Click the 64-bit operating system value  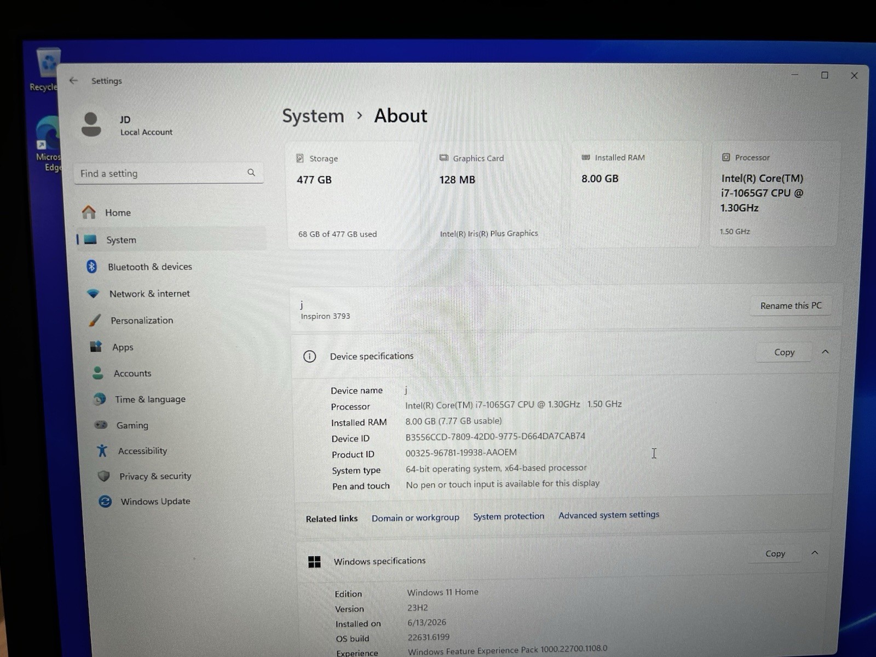tap(496, 468)
